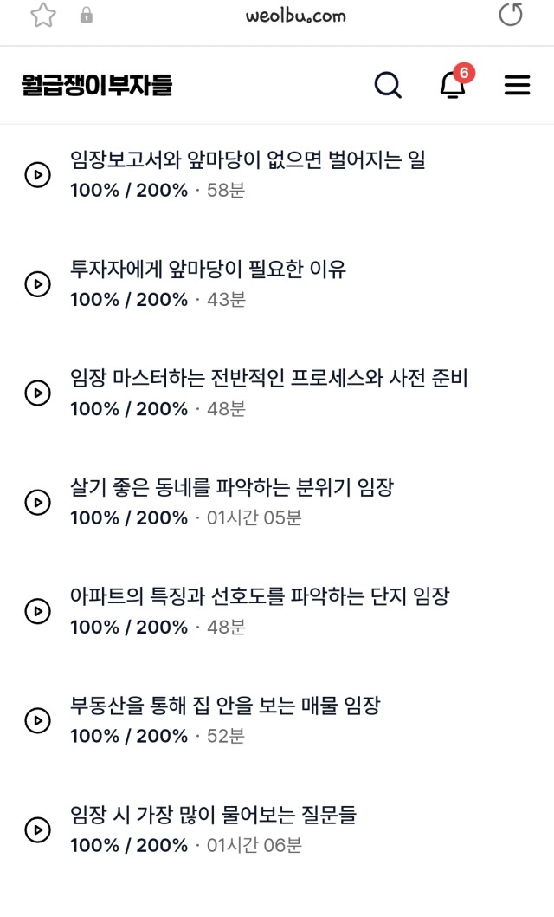Open the hamburger menu
The height and width of the screenshot is (917, 554).
(x=518, y=86)
